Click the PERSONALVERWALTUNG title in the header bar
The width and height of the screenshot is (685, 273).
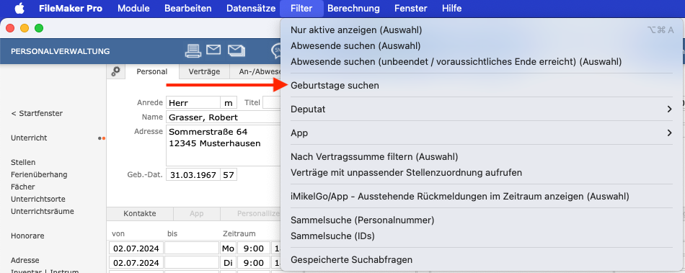[x=61, y=51]
